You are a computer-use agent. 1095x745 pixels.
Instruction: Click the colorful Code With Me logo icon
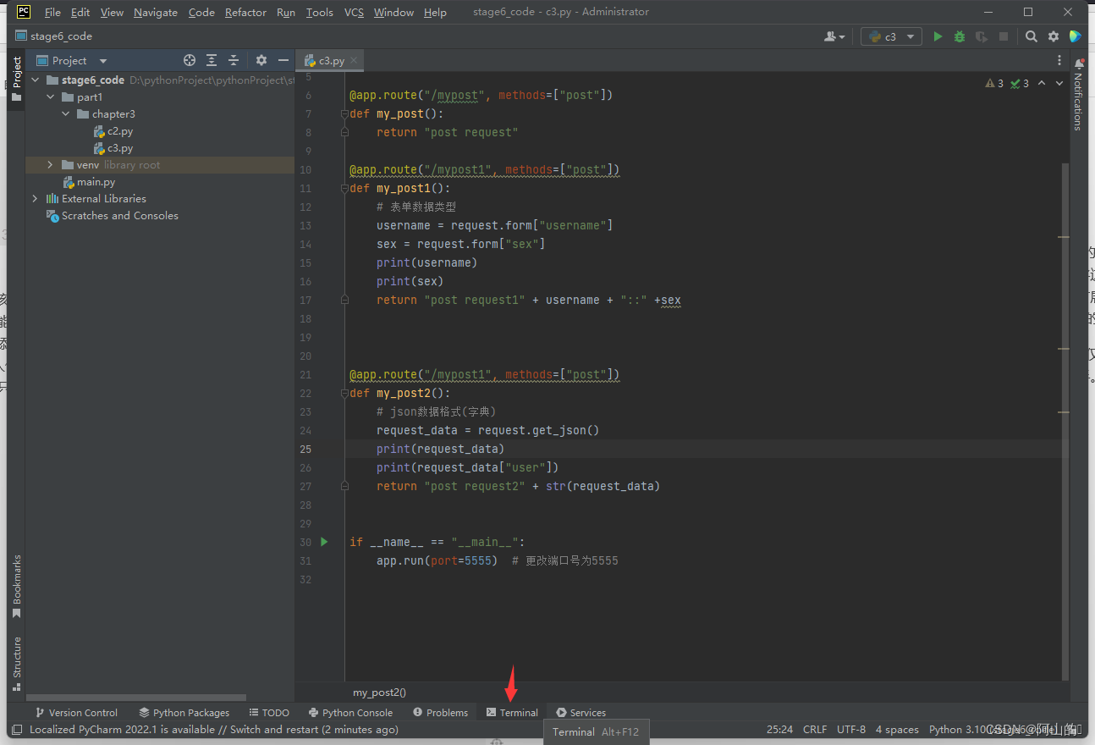coord(1076,36)
